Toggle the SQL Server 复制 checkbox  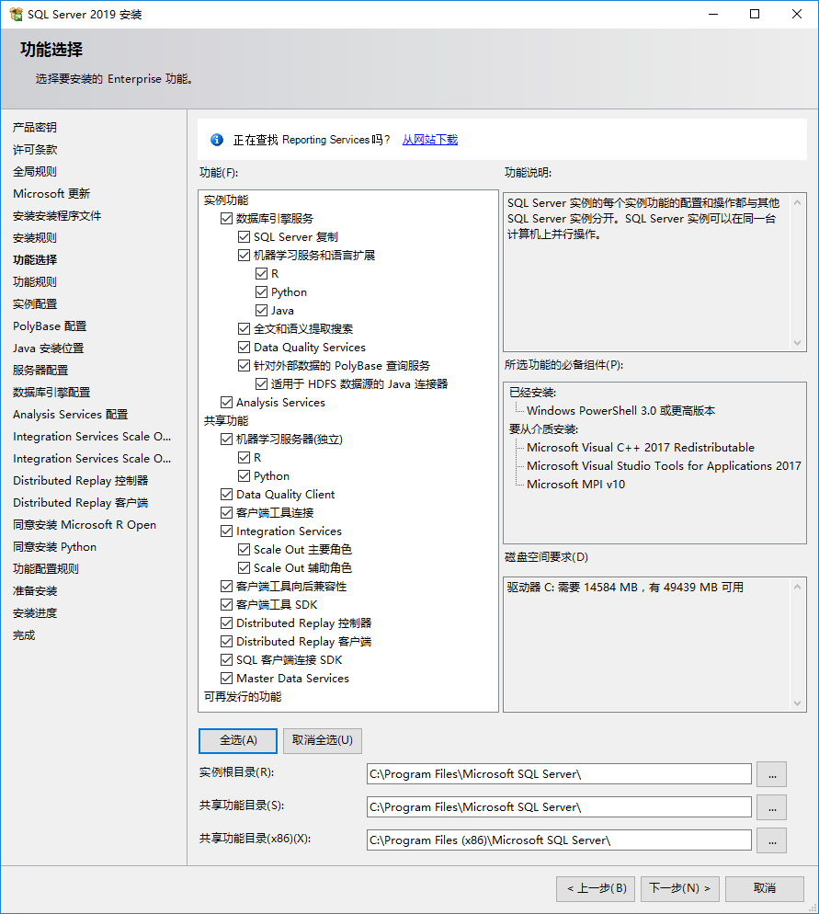point(245,237)
